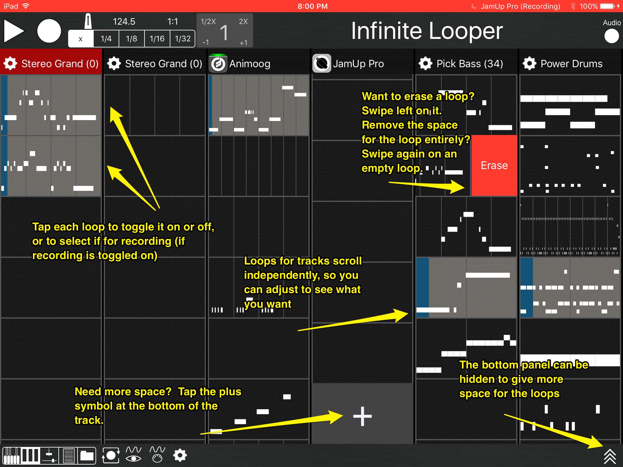The image size is (623, 467).
Task: Select 1/16 quantization
Action: click(x=157, y=39)
